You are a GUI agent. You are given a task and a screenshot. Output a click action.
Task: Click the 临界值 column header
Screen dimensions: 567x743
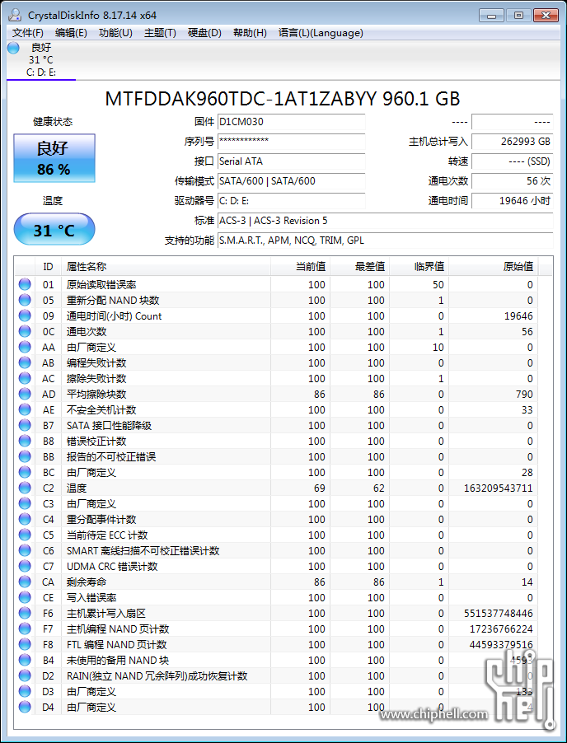coord(419,267)
